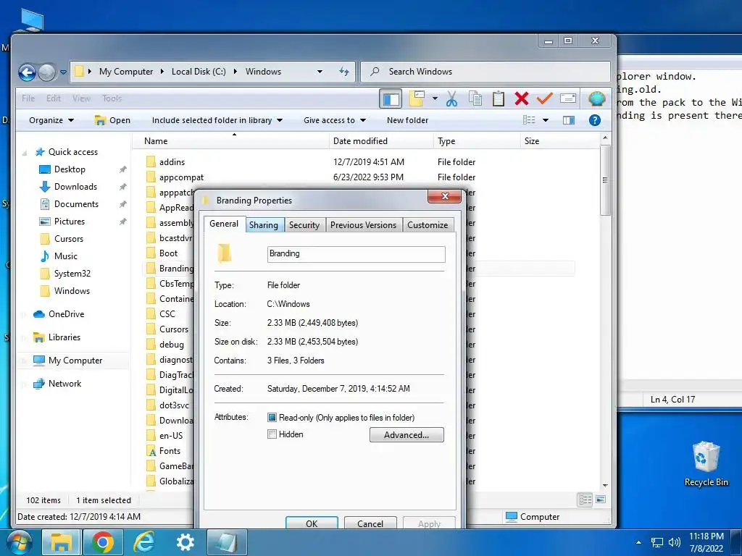Open the Recycle Bin on the desktop

pos(706,464)
